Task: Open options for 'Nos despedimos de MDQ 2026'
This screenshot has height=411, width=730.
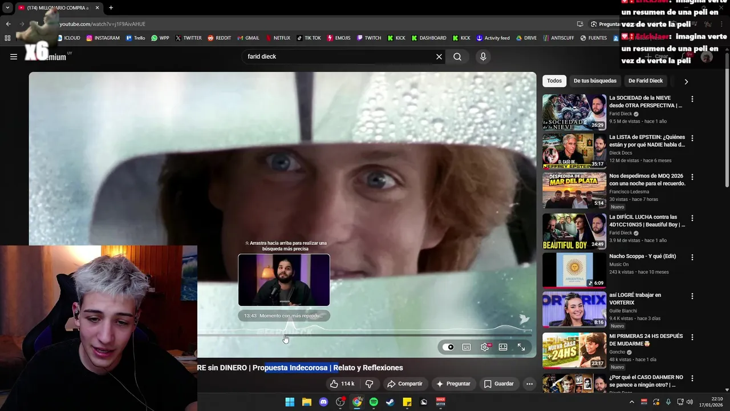Action: tap(692, 177)
